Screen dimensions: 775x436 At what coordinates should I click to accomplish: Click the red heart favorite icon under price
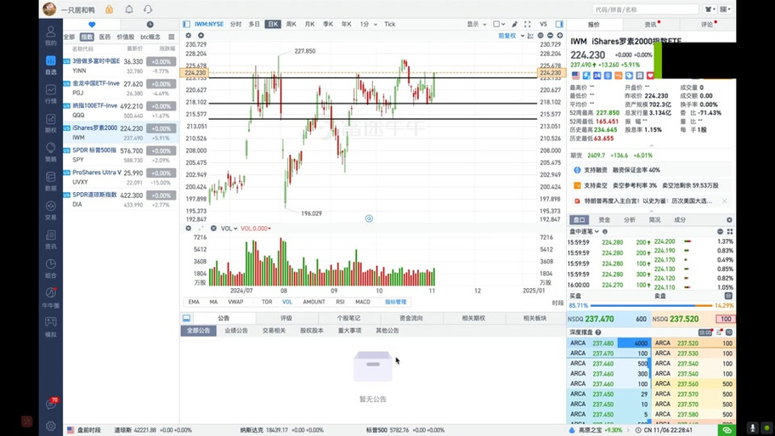650,76
